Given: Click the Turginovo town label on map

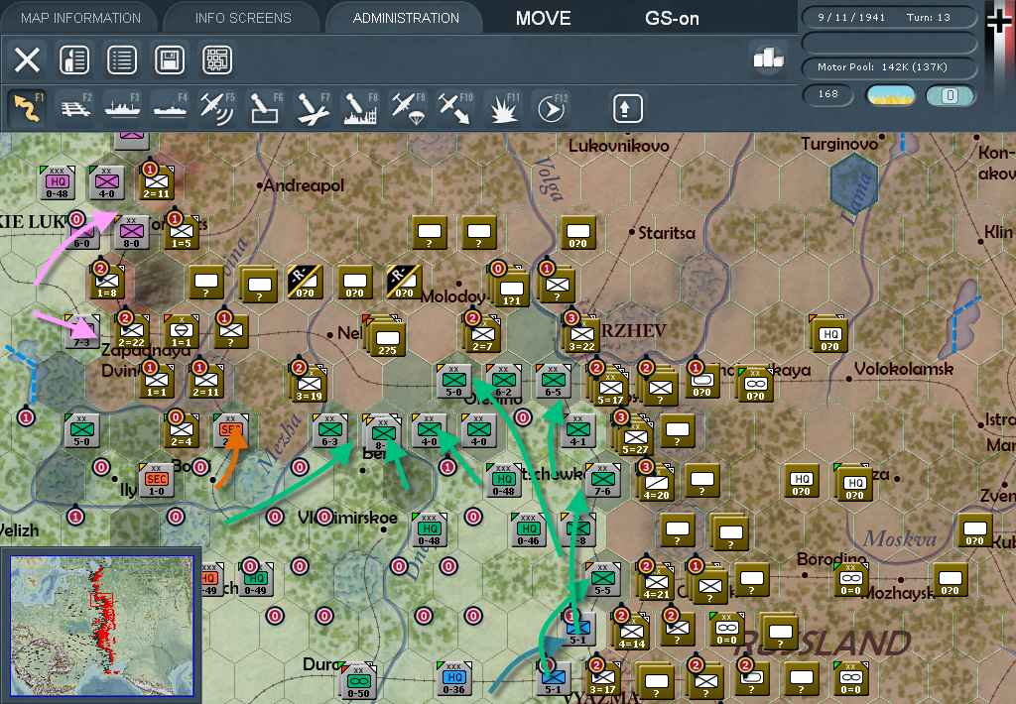Looking at the screenshot, I should 839,144.
